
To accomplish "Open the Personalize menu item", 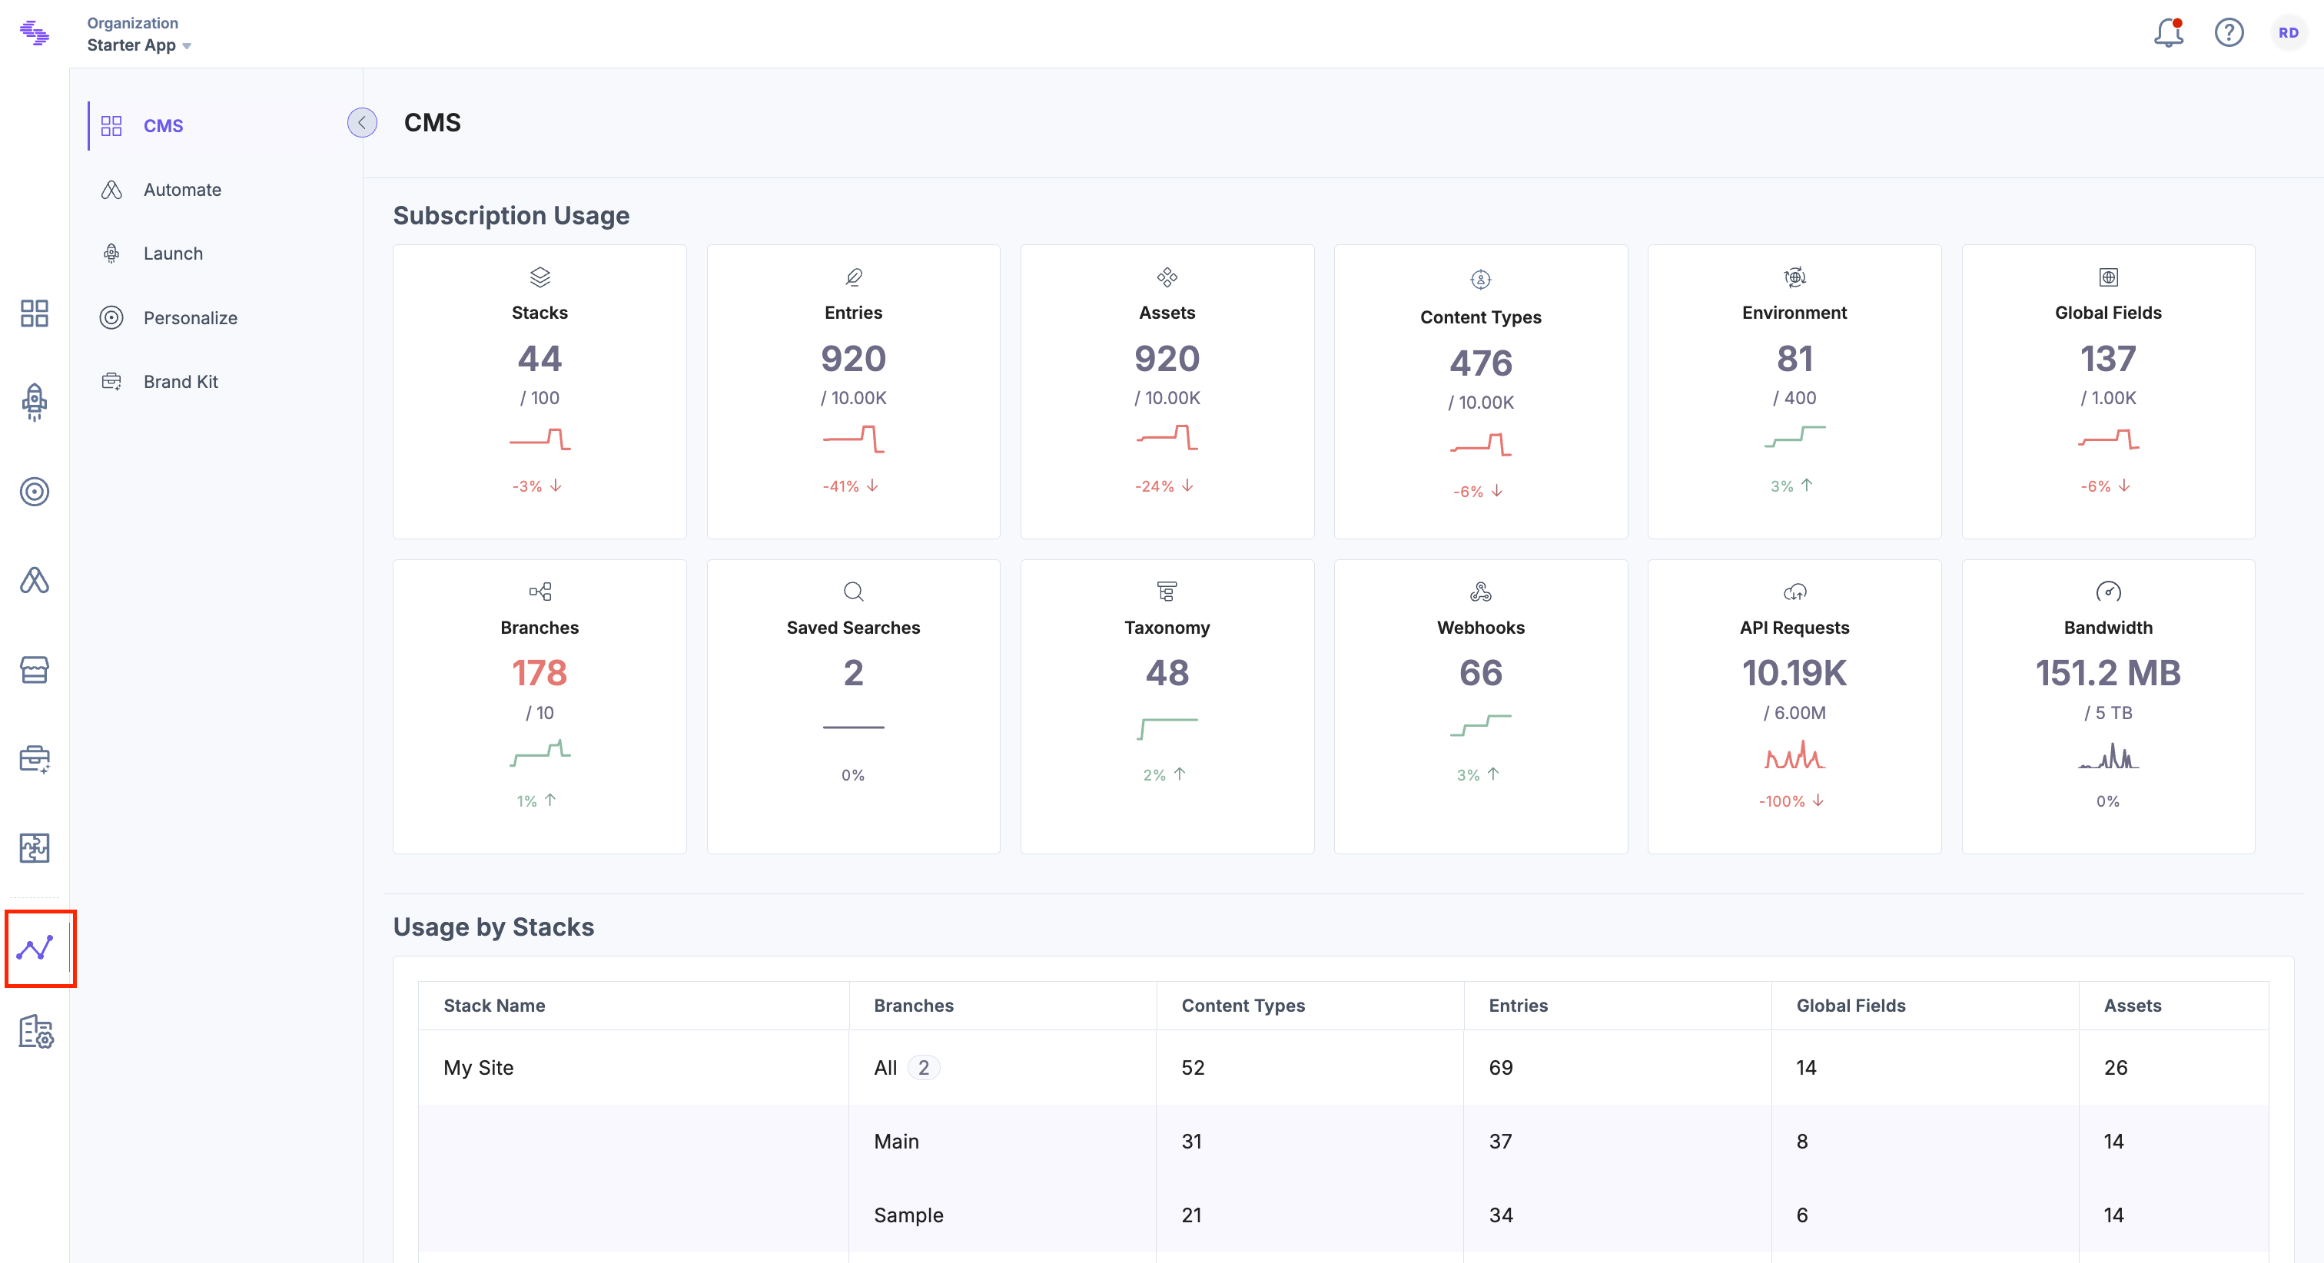I will coord(190,317).
